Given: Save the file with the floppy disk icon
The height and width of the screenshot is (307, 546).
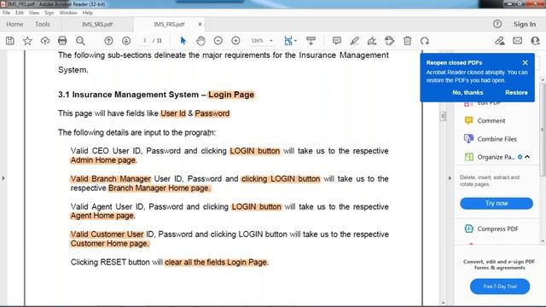Looking at the screenshot, I should point(10,41).
